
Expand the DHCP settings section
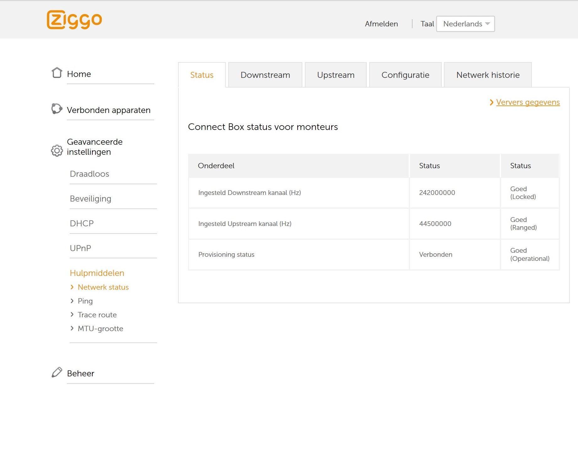click(x=82, y=223)
